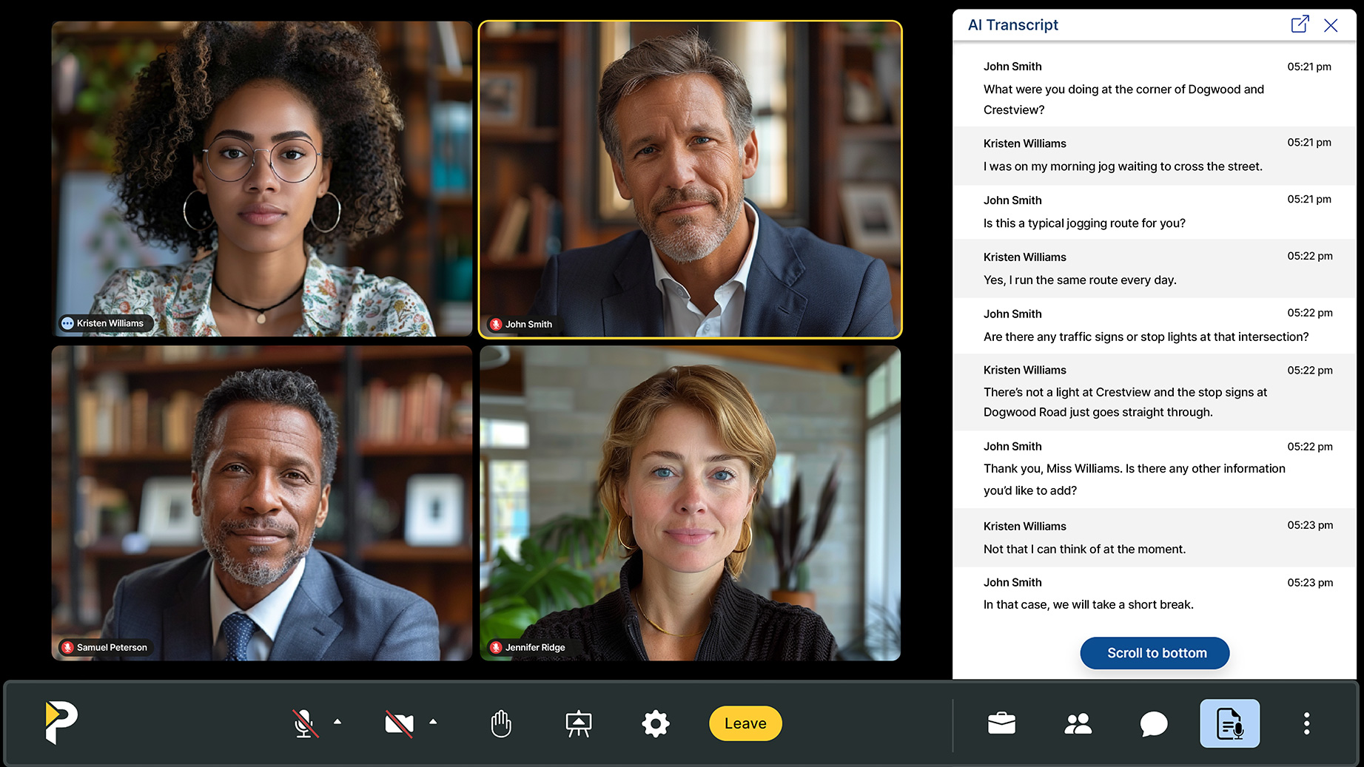Click the P logo in the bottom bar
The height and width of the screenshot is (767, 1364).
[x=61, y=723]
